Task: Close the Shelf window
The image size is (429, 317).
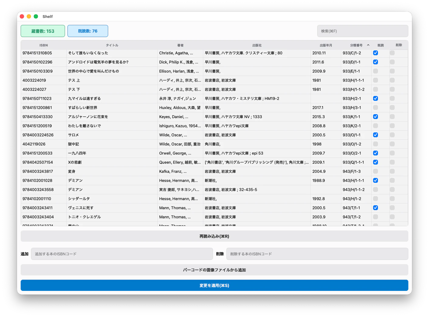Action: click(x=22, y=16)
